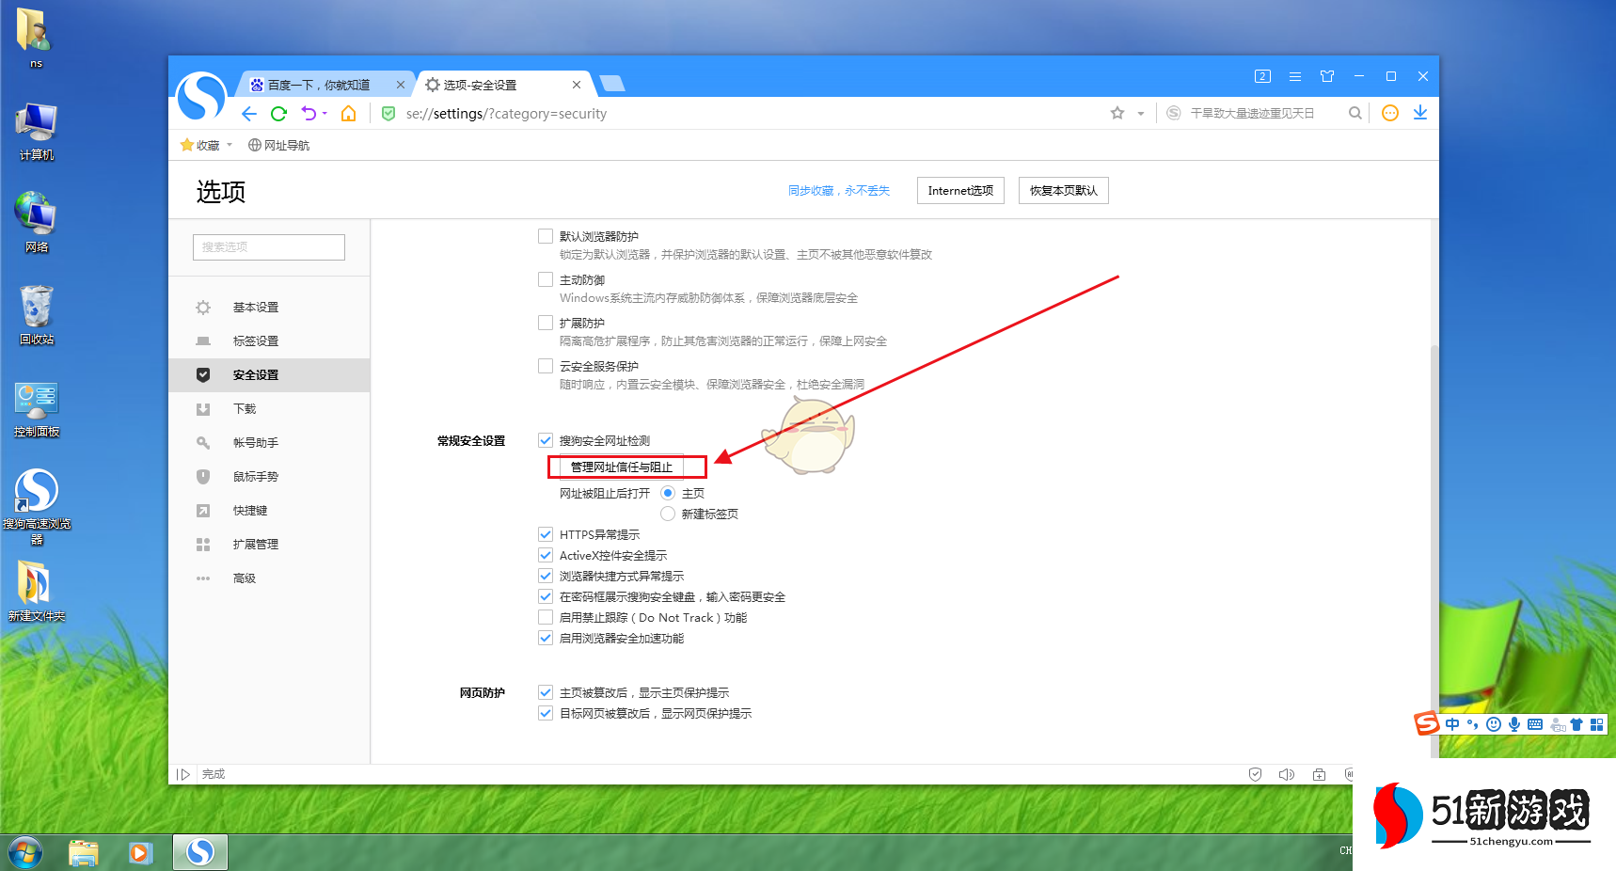Click the search magnifier icon in address bar
Image resolution: width=1616 pixels, height=871 pixels.
(x=1355, y=113)
